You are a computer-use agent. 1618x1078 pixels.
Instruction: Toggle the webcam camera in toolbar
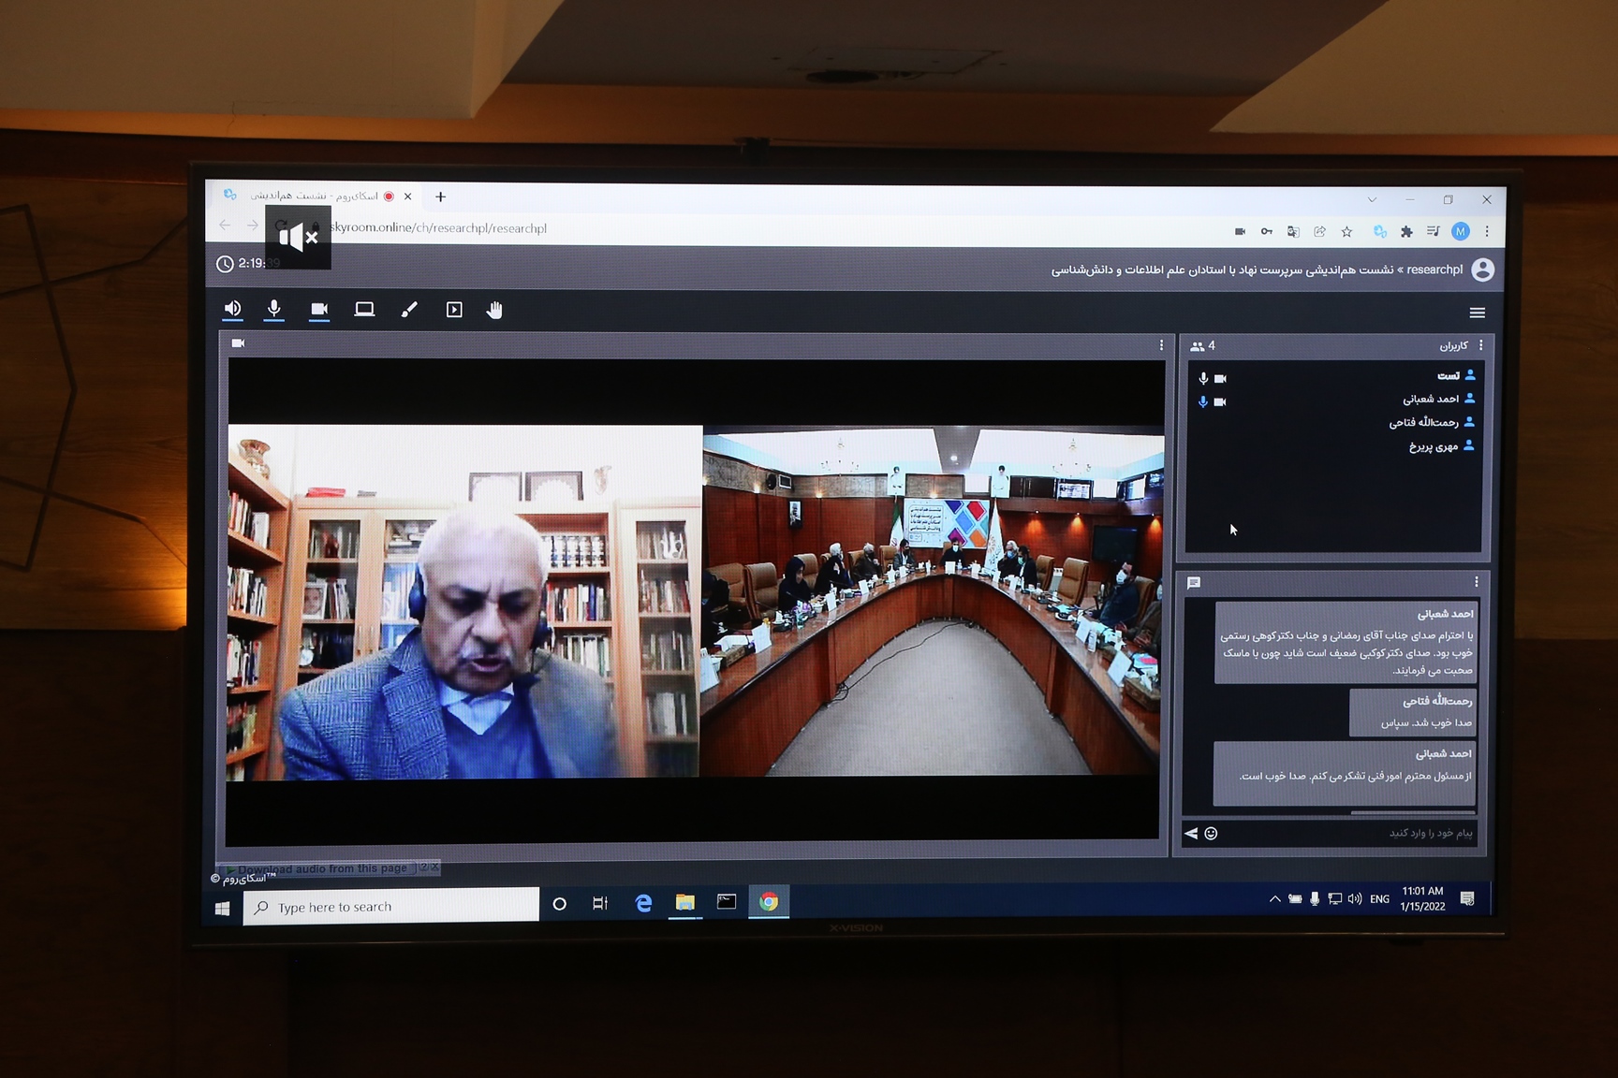point(319,309)
